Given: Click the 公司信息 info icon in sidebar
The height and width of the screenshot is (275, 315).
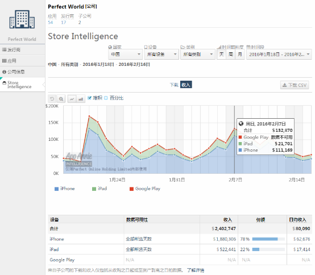Looking at the screenshot, I should tap(4, 72).
